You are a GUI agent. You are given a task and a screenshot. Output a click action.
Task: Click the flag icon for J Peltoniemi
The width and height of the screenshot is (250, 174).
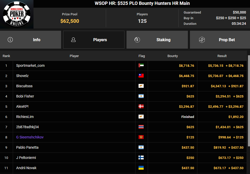(x=141, y=157)
